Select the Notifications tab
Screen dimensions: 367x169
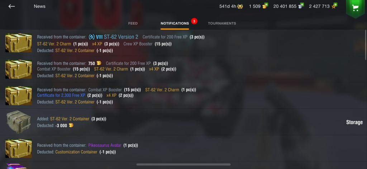tap(175, 23)
